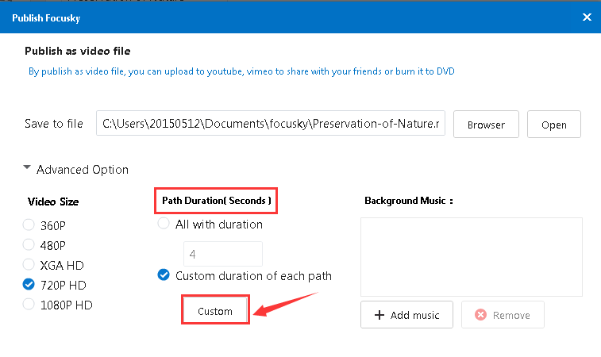The height and width of the screenshot is (357, 601).
Task: Click the Open button
Action: 554,125
